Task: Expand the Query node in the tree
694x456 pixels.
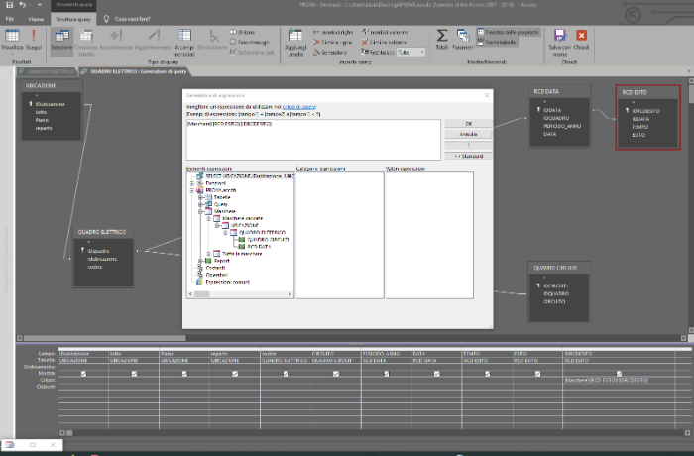Action: [200, 204]
